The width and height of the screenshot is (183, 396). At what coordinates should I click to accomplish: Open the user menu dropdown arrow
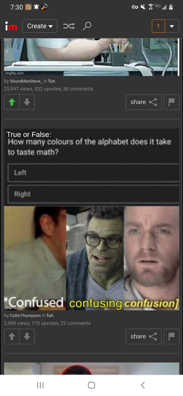pyautogui.click(x=172, y=26)
